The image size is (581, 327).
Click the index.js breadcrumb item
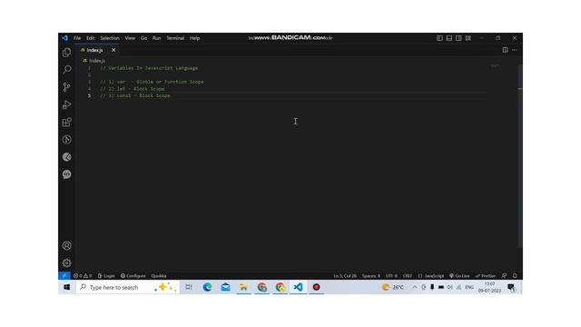coord(97,61)
